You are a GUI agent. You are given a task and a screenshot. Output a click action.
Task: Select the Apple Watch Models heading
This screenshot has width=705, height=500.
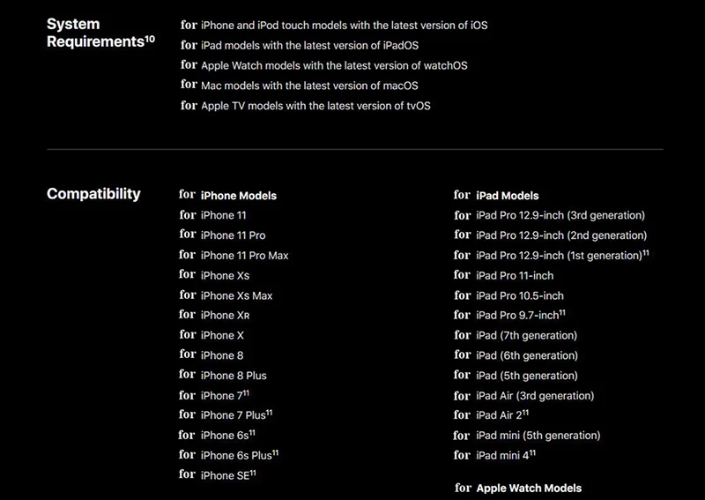(x=529, y=489)
